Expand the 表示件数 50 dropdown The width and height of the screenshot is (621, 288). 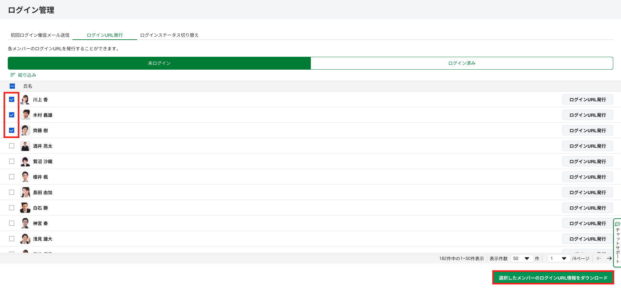[x=521, y=258]
